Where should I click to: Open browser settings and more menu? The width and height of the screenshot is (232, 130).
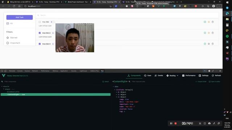pyautogui.click(x=219, y=6)
